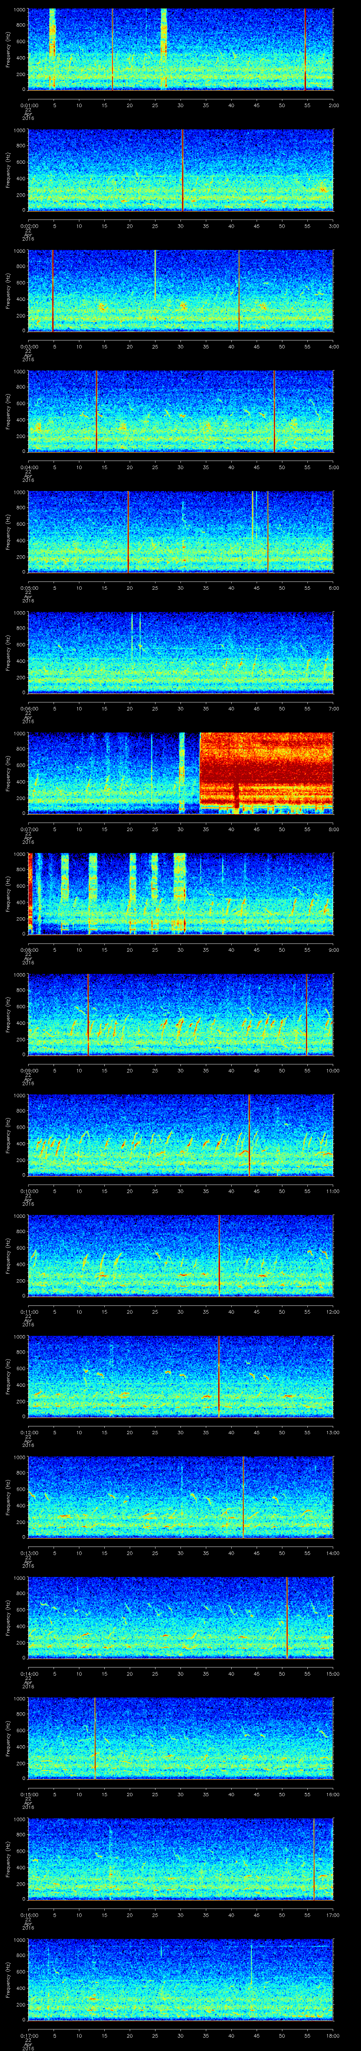Select the red spike near 5s in the 0:03:00 spectrogram
The height and width of the screenshot is (2051, 361).
tap(53, 290)
